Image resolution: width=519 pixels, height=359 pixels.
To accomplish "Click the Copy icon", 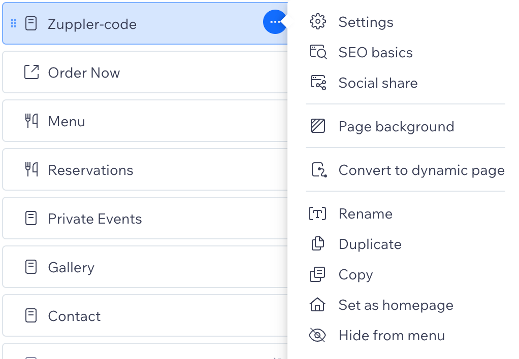I will 317,274.
